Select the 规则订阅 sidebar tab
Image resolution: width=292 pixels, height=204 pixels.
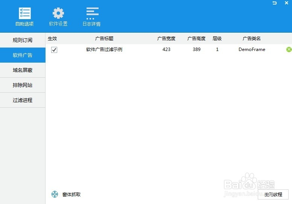coord(23,40)
